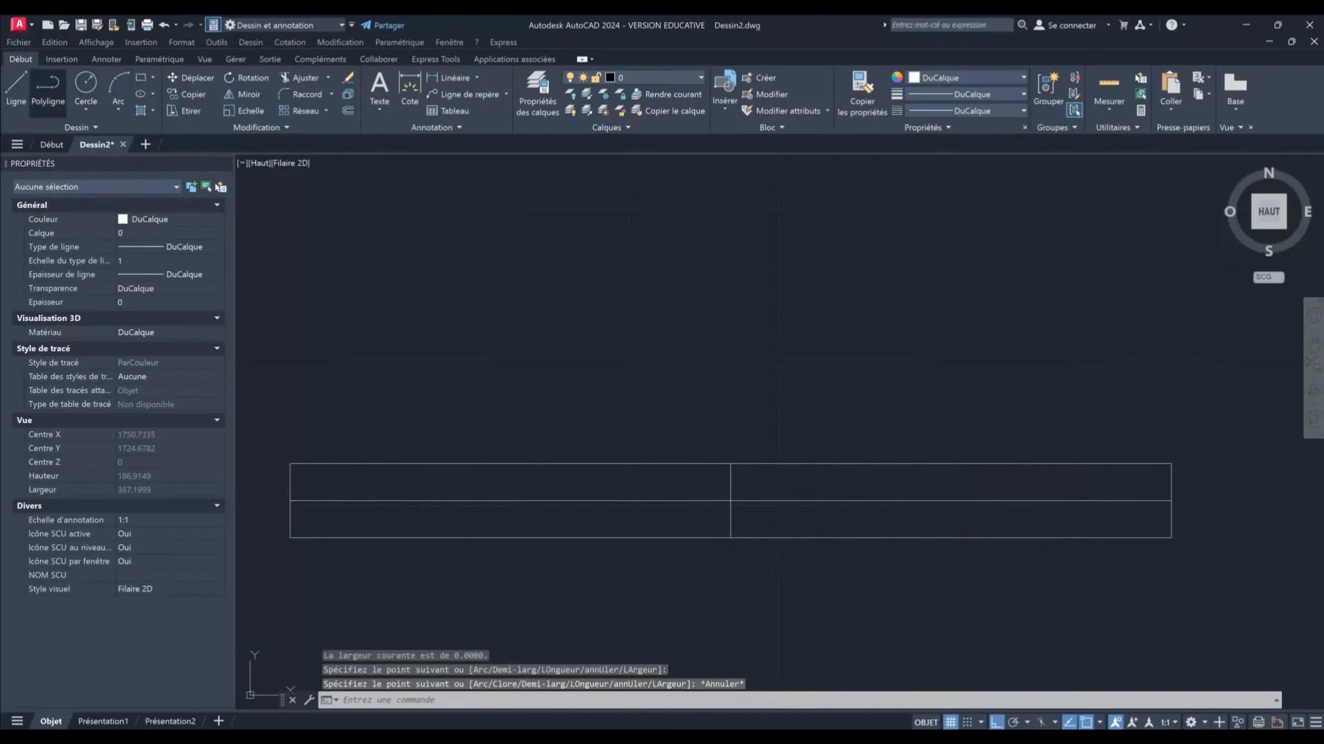Viewport: 1324px width, 744px height.
Task: Click Modifier attributs
Action: pyautogui.click(x=781, y=111)
